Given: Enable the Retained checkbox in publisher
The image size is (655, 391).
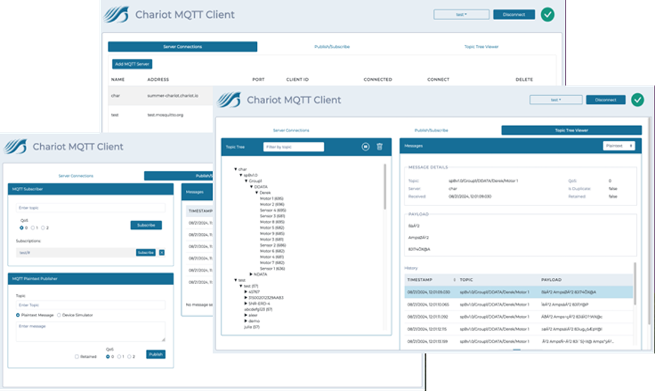Looking at the screenshot, I should click(77, 357).
